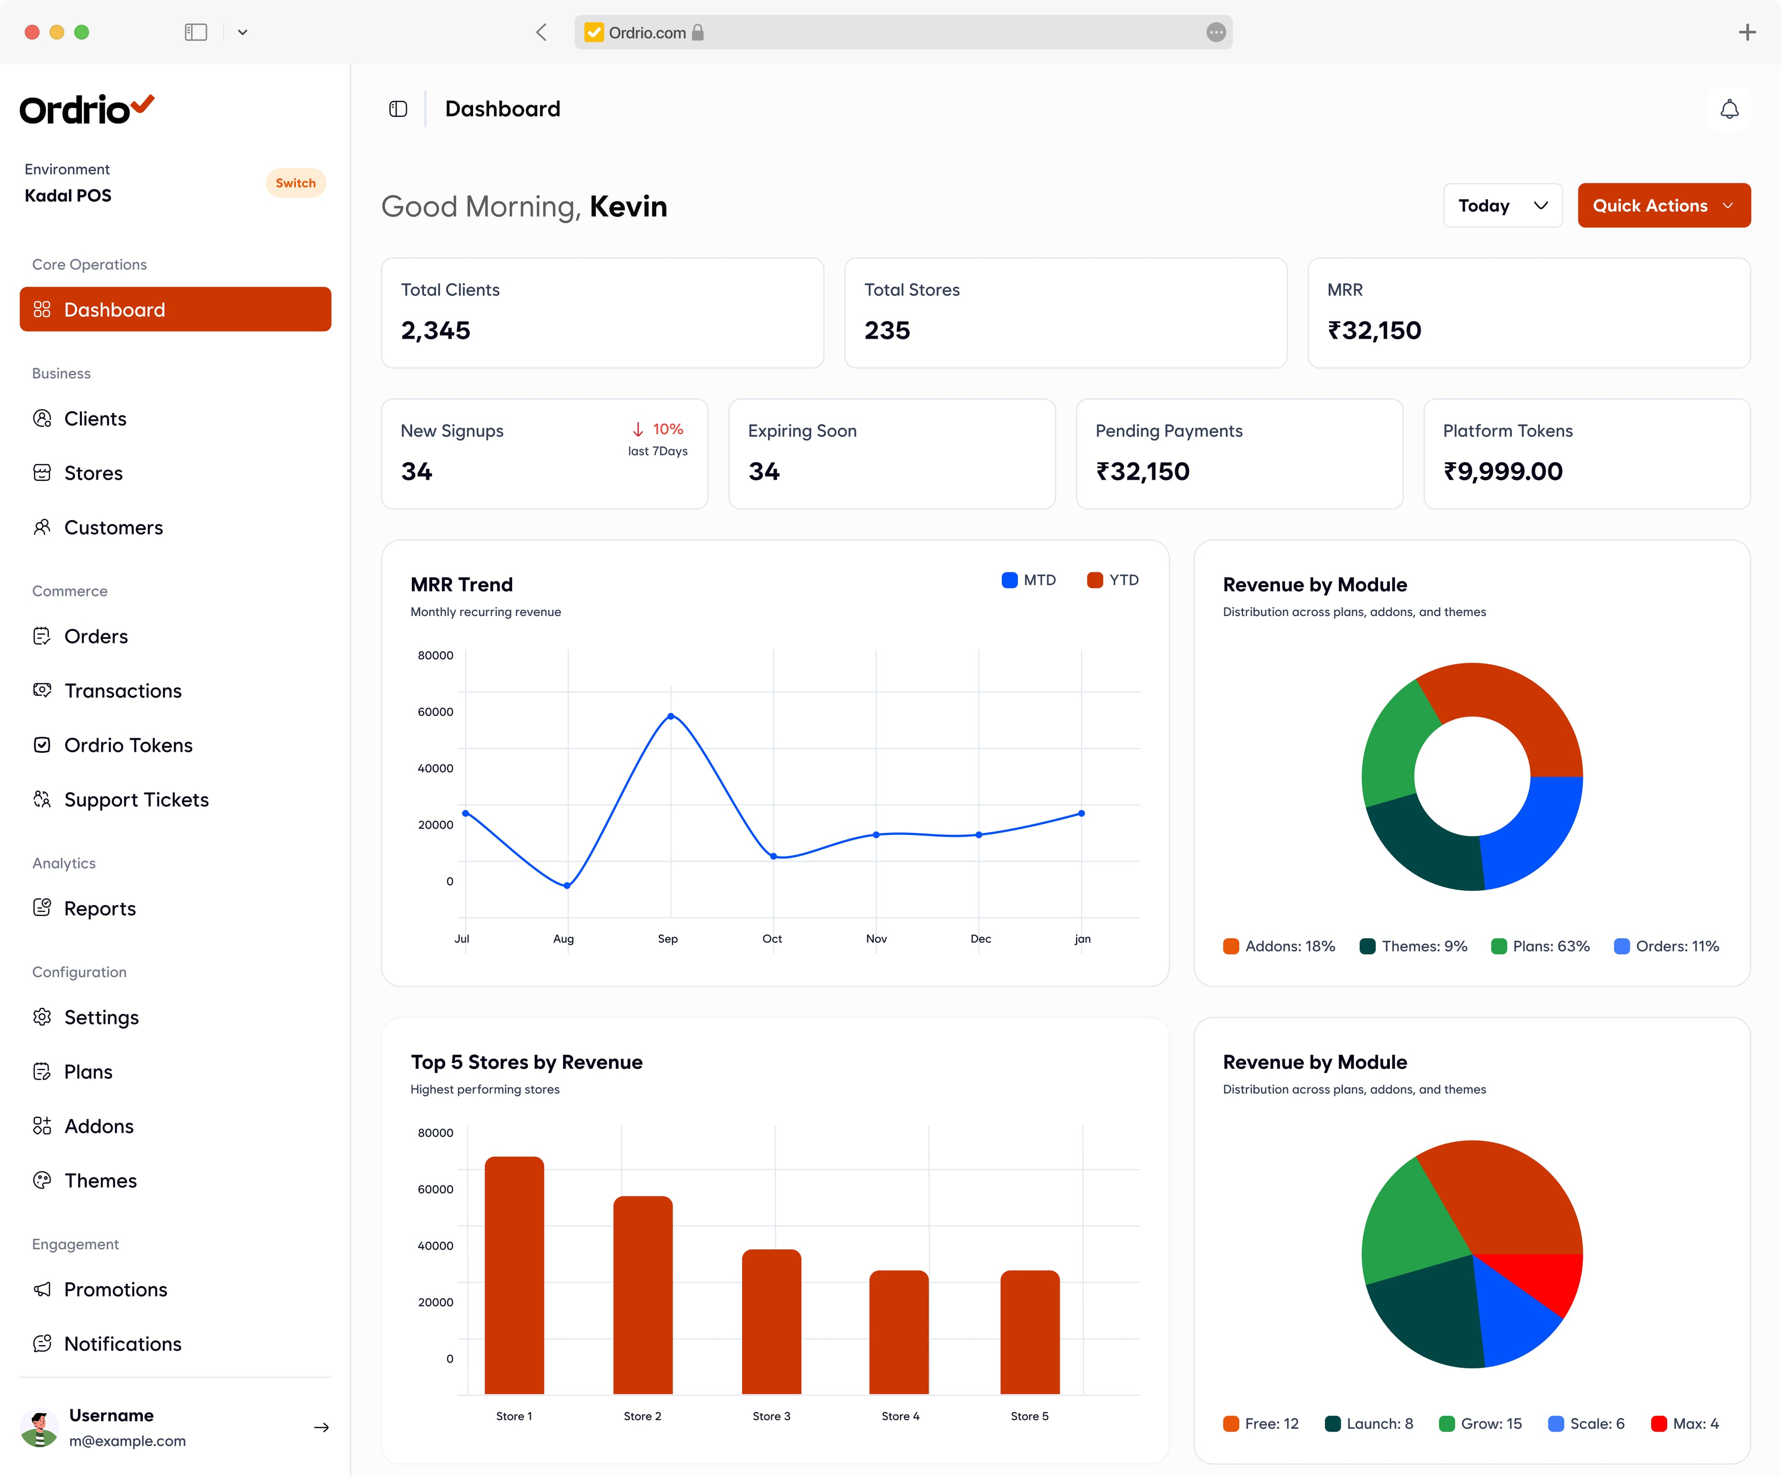Click the Switch environment button
The width and height of the screenshot is (1781, 1477).
(295, 182)
